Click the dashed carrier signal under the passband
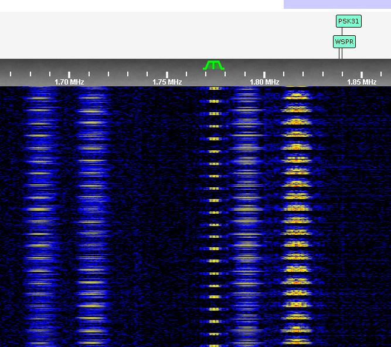 [214, 217]
